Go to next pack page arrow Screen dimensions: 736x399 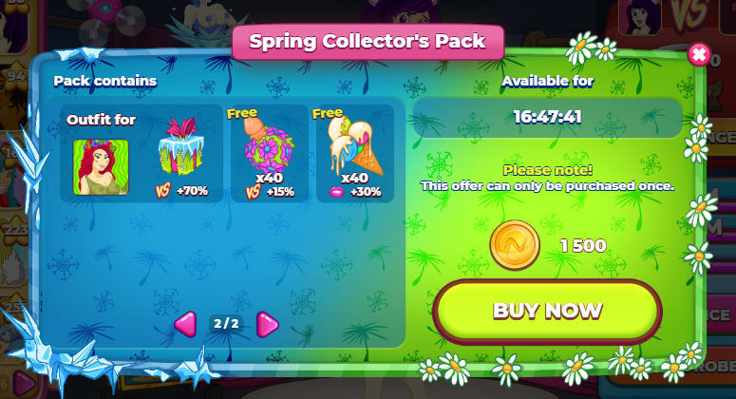(268, 324)
